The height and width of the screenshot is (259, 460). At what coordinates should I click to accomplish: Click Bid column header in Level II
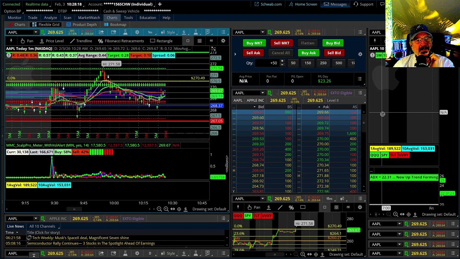[x=261, y=107]
